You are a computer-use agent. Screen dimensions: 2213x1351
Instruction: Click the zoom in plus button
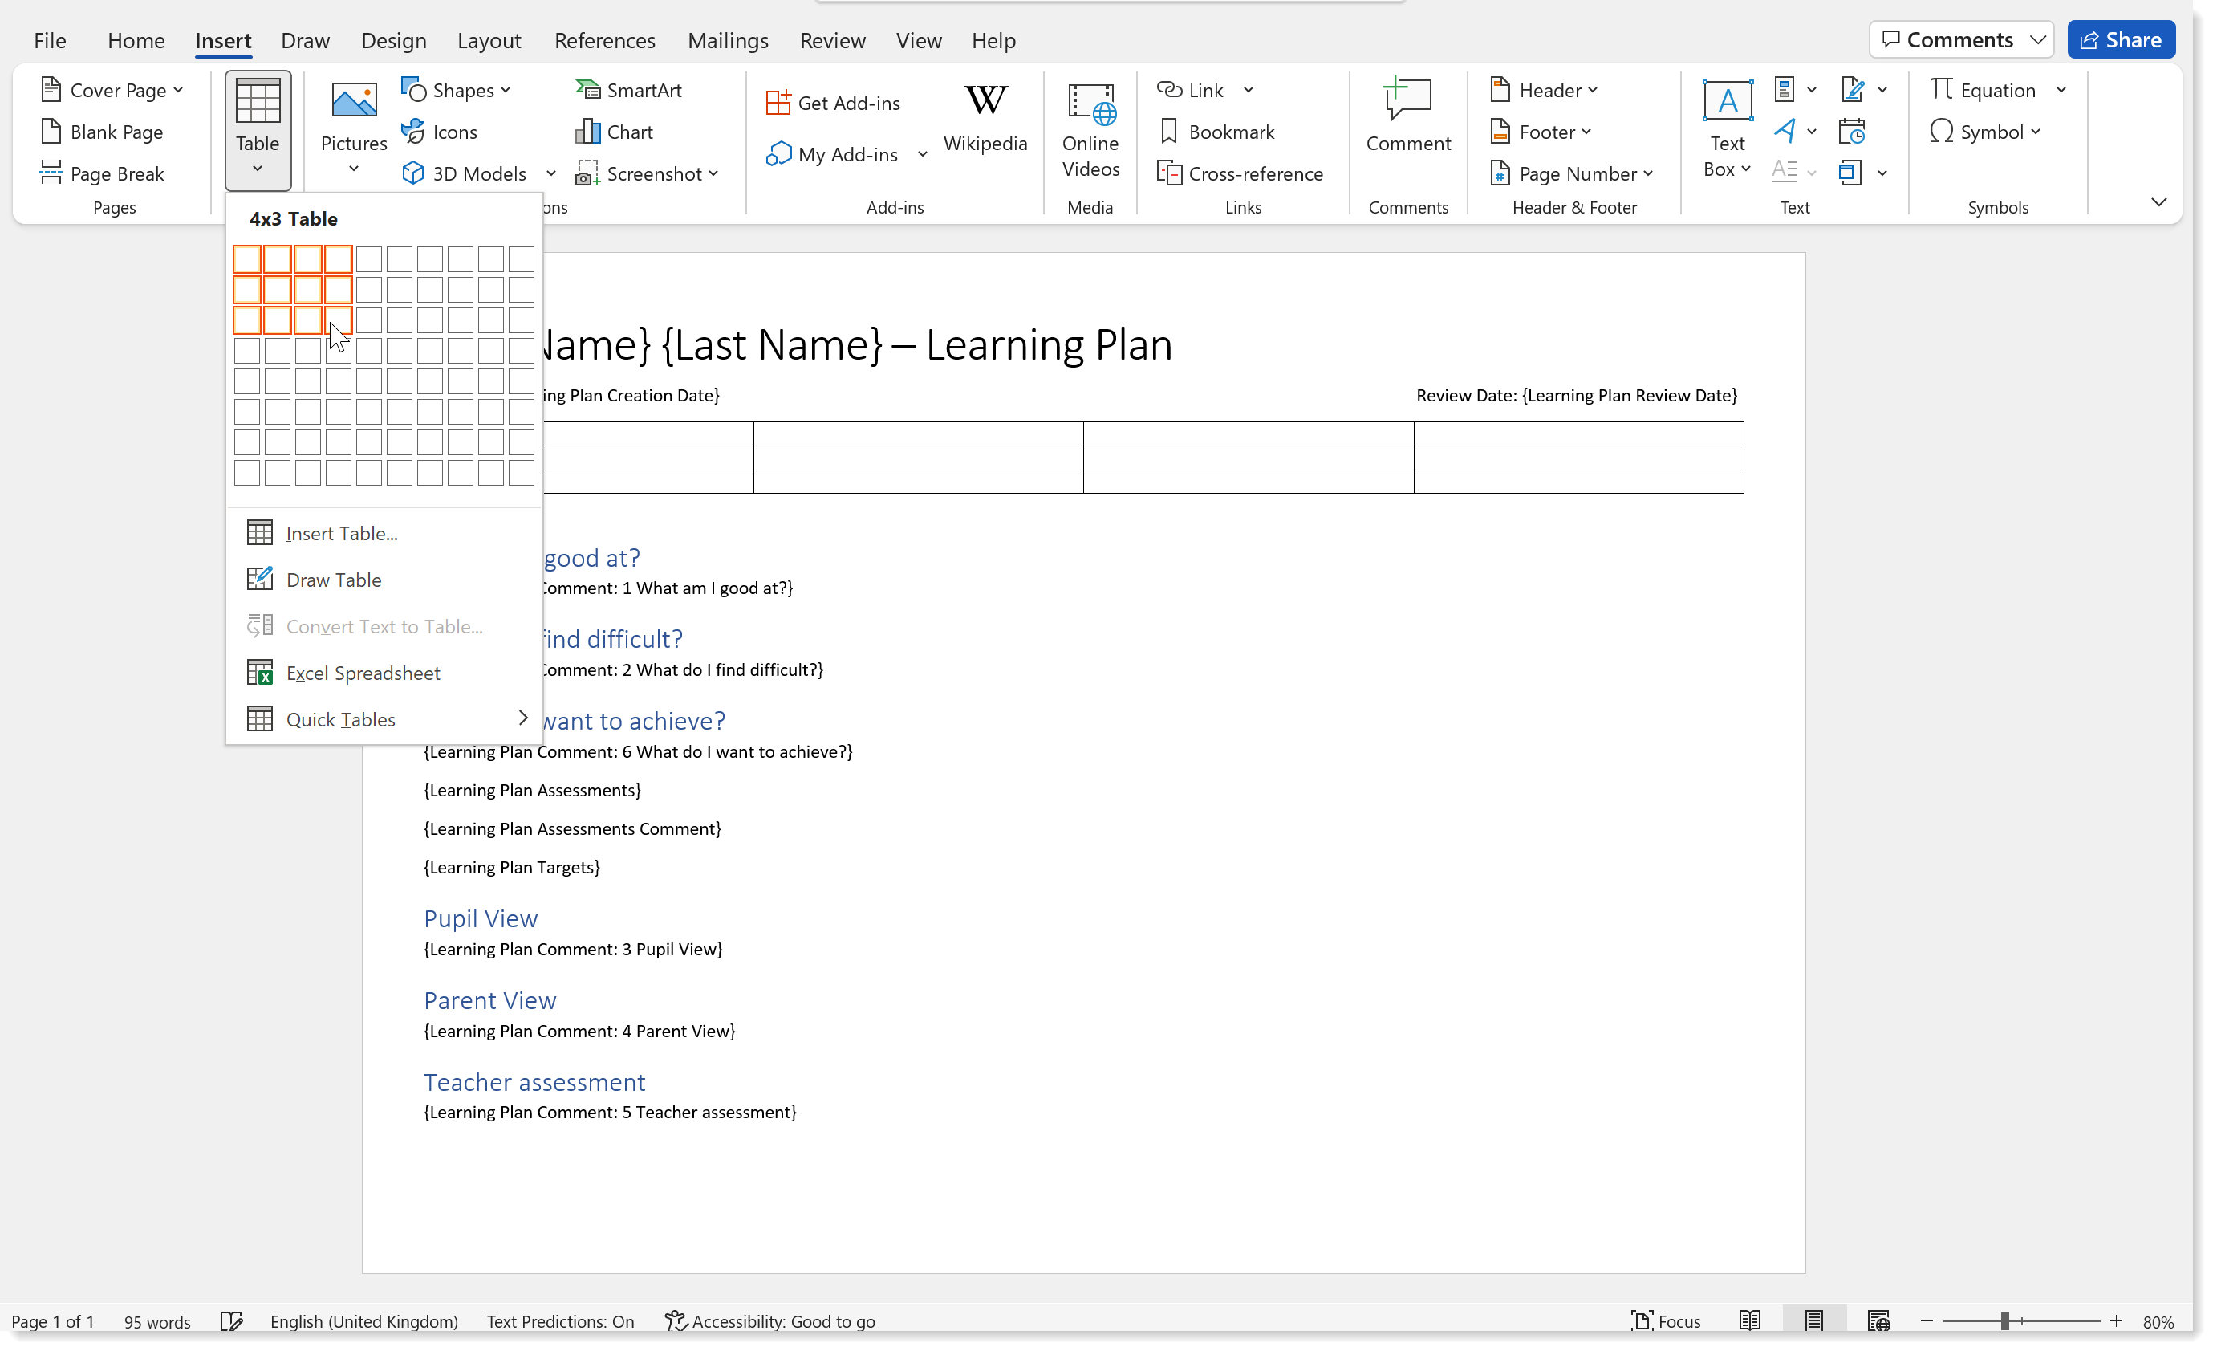(x=2116, y=1320)
